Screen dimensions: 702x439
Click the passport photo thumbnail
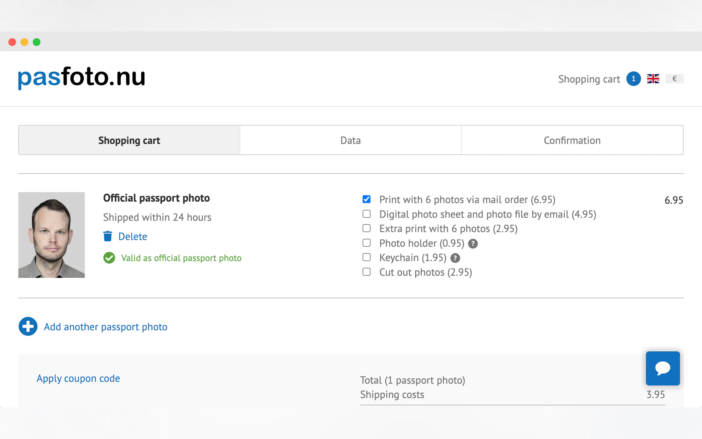click(x=51, y=235)
